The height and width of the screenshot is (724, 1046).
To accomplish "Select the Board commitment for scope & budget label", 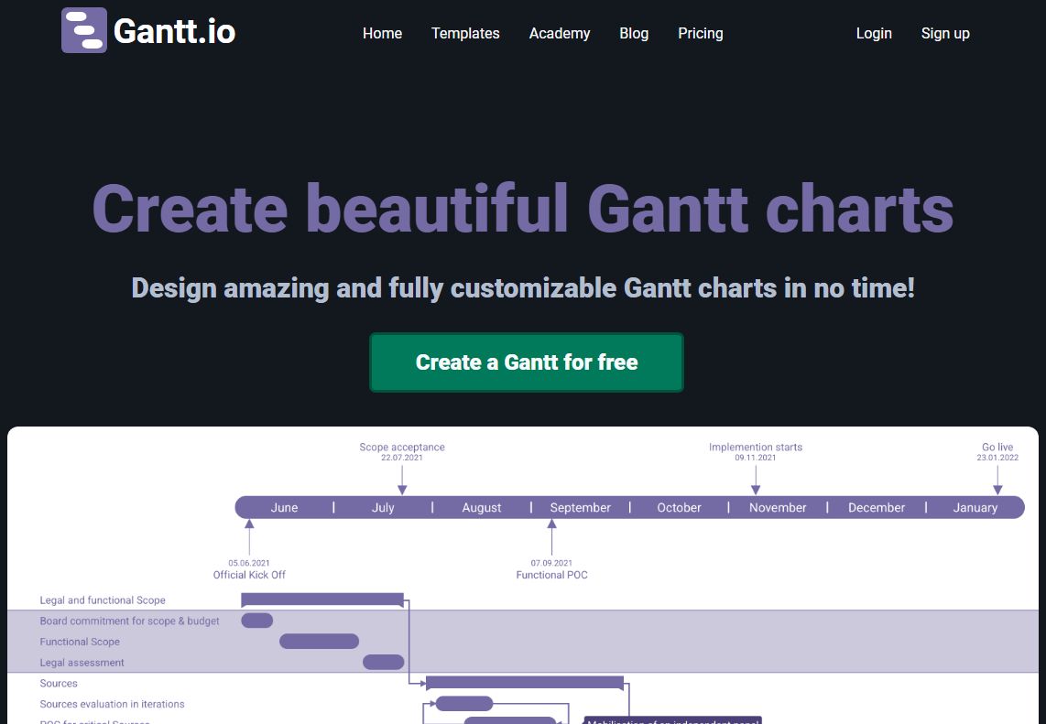I will pyautogui.click(x=129, y=621).
